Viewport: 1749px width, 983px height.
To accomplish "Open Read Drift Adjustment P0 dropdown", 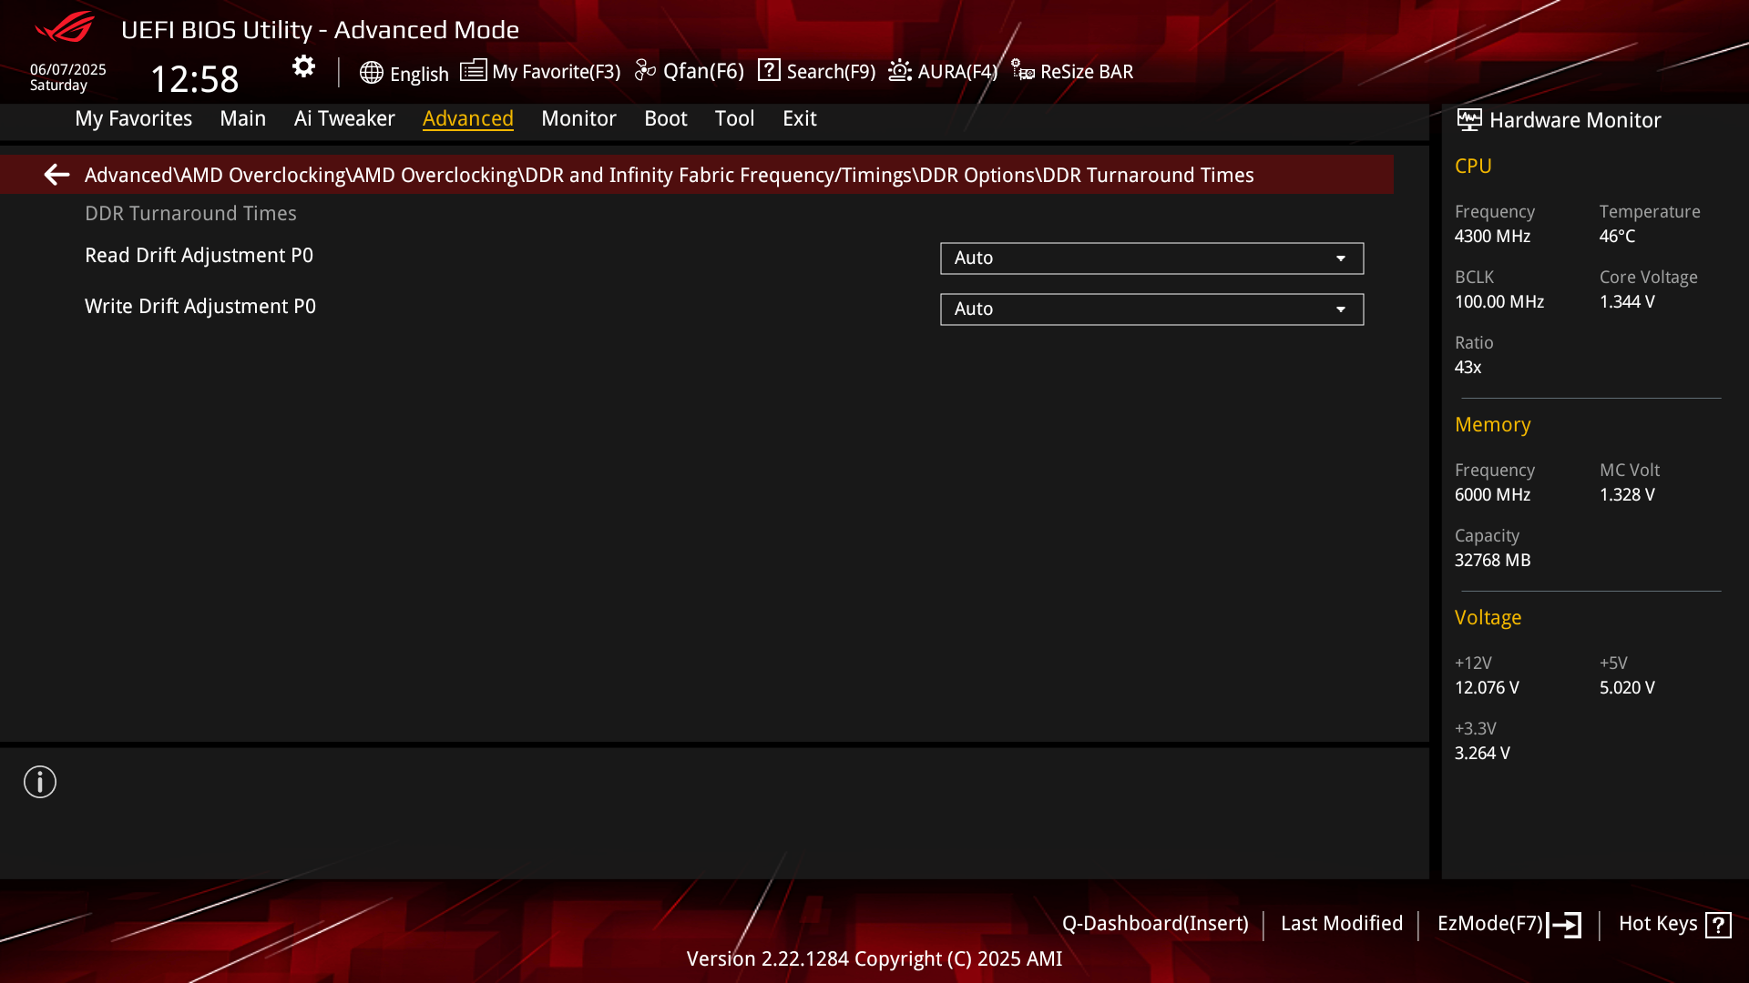I will pos(1151,258).
